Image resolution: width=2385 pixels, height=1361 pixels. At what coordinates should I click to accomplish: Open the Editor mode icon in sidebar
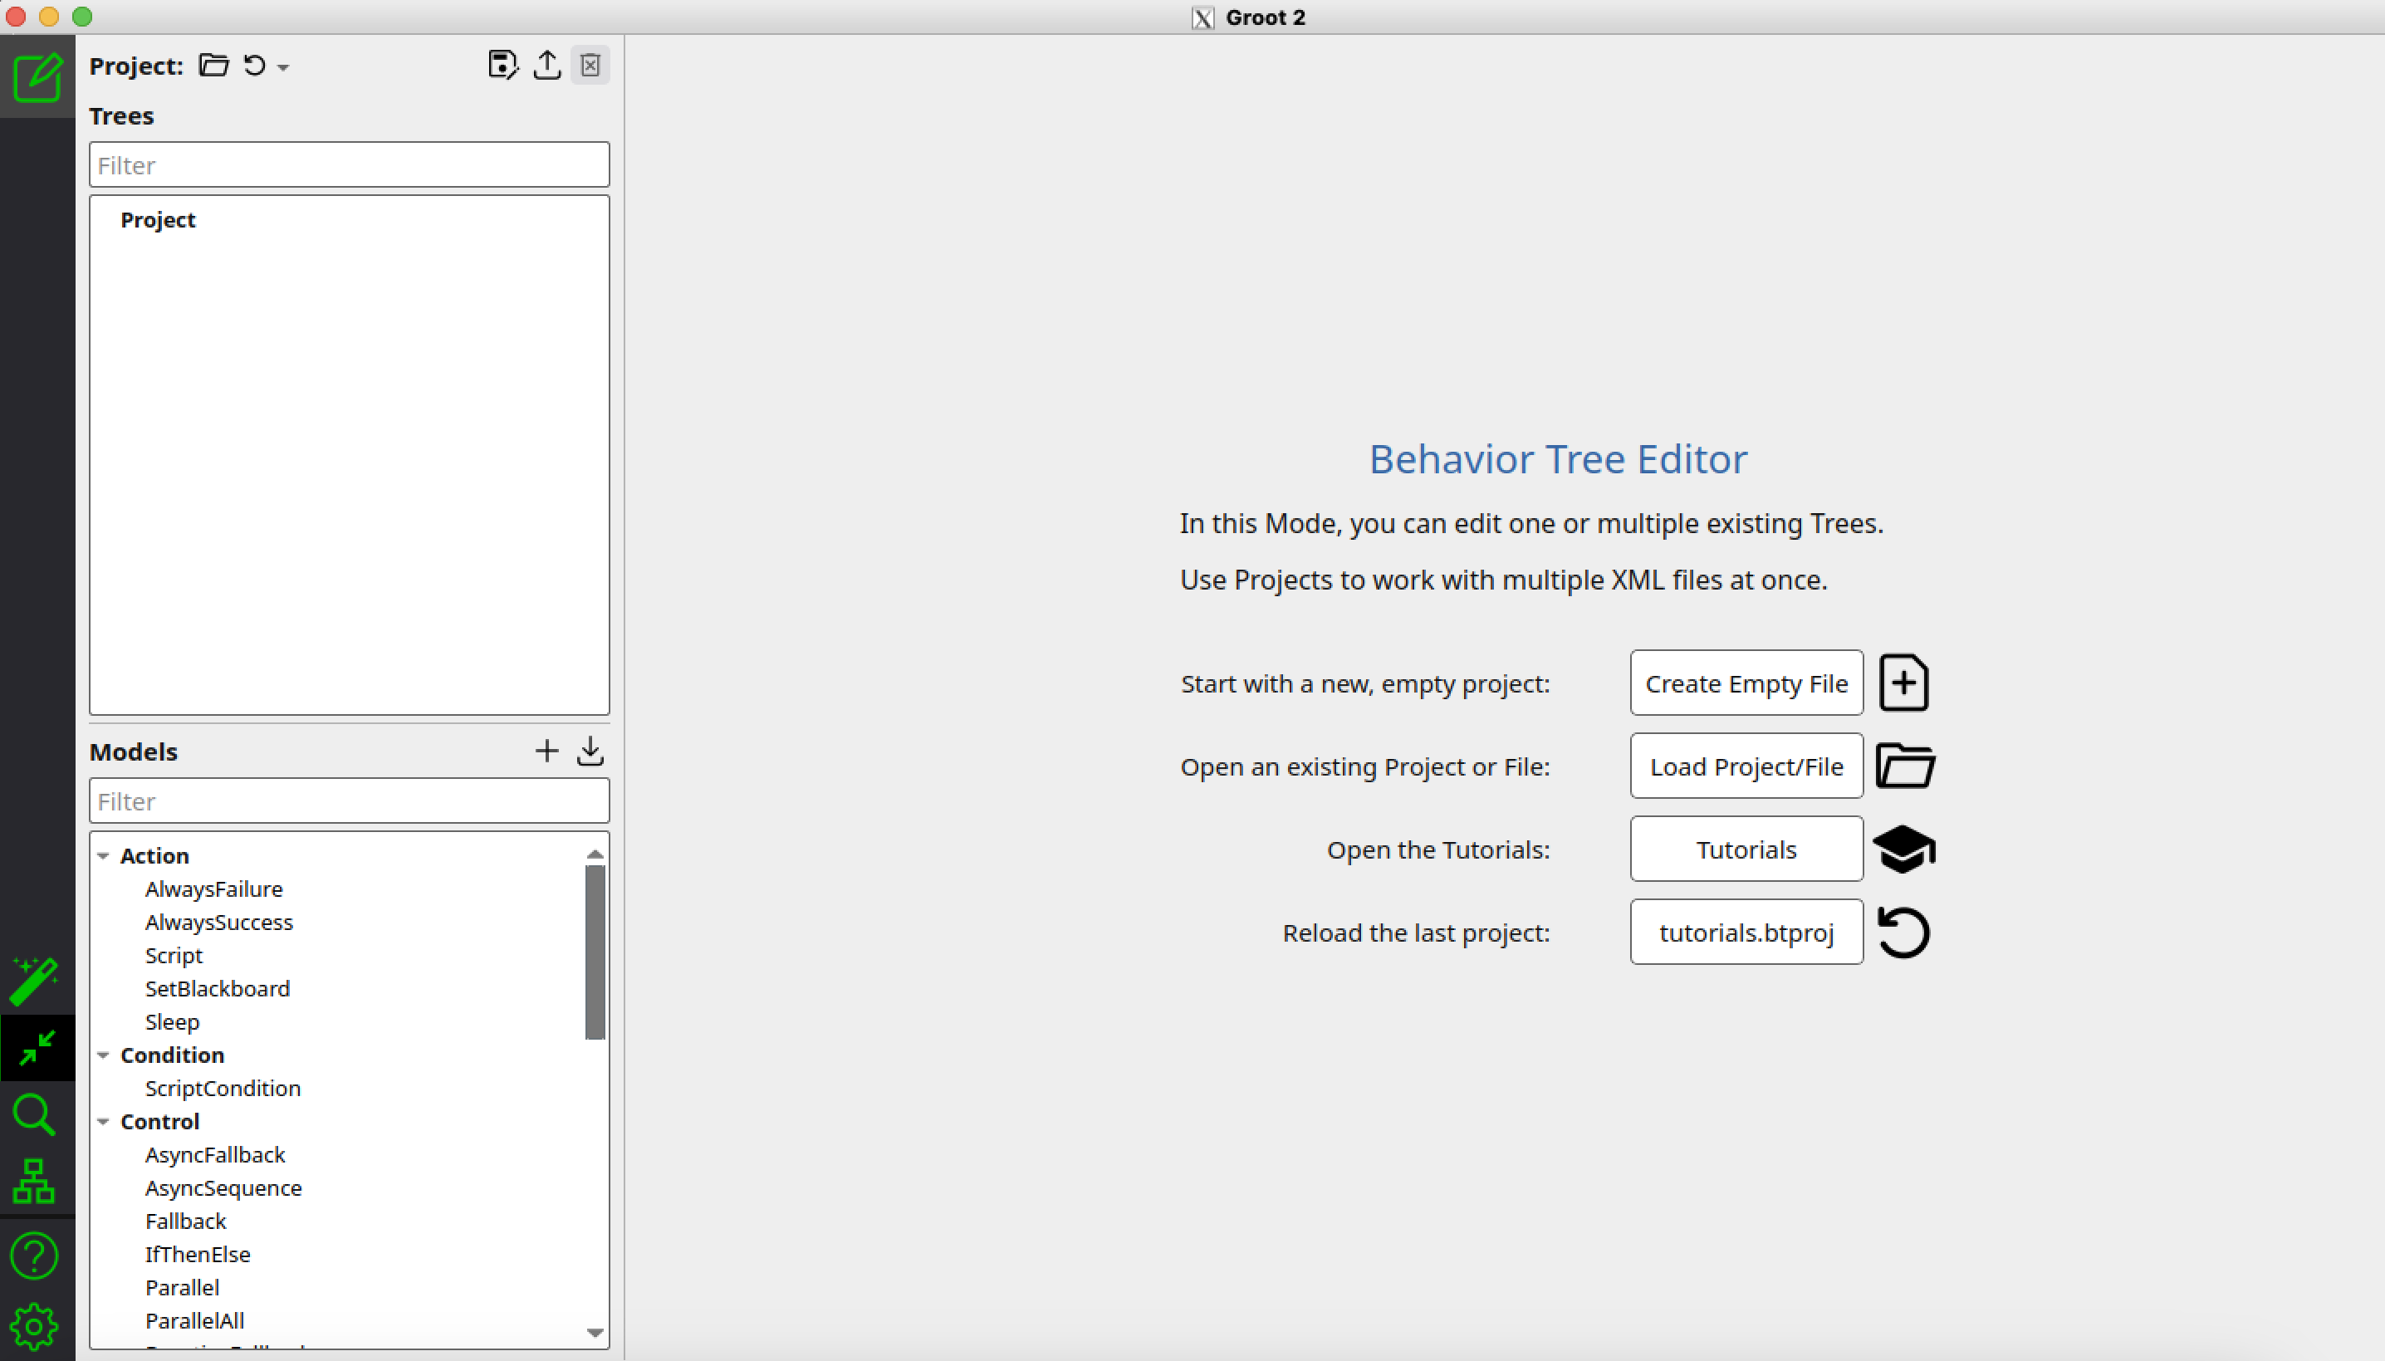tap(37, 76)
